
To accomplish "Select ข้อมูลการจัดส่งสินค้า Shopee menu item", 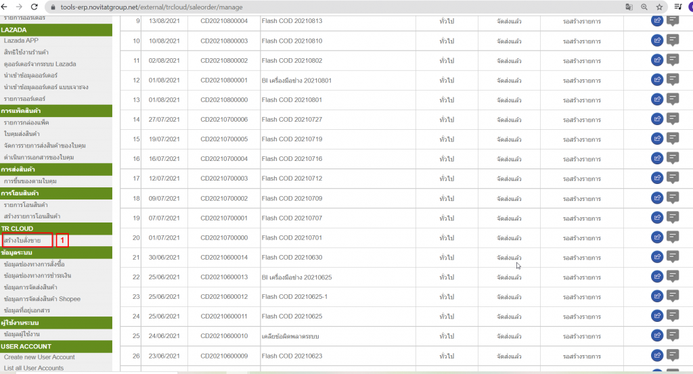I will tap(42, 299).
